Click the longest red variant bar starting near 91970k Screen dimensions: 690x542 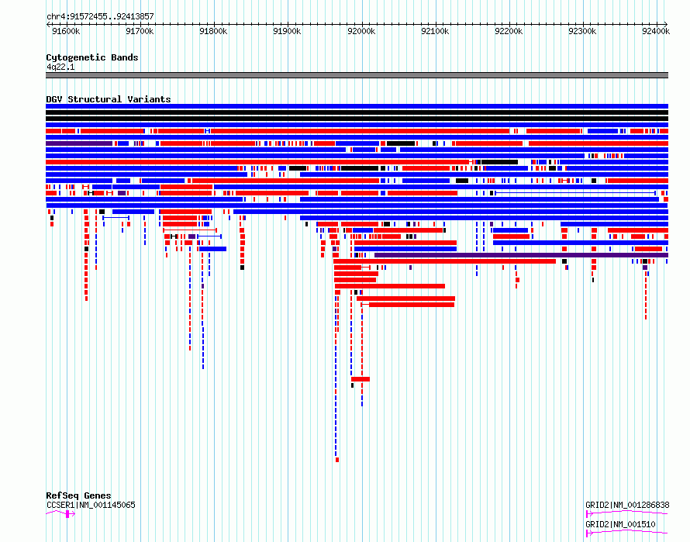tap(445, 261)
